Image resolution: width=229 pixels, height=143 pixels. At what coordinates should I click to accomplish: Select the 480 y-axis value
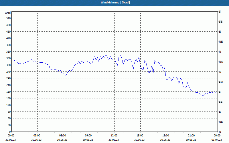coord(9,25)
